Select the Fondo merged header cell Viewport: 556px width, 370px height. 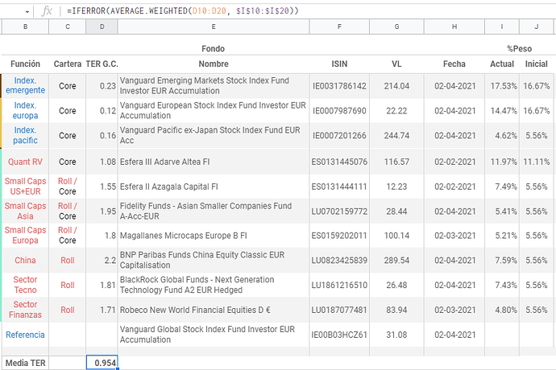click(214, 49)
